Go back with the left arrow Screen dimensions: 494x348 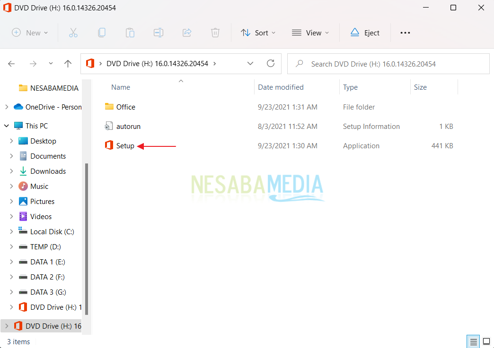click(11, 64)
